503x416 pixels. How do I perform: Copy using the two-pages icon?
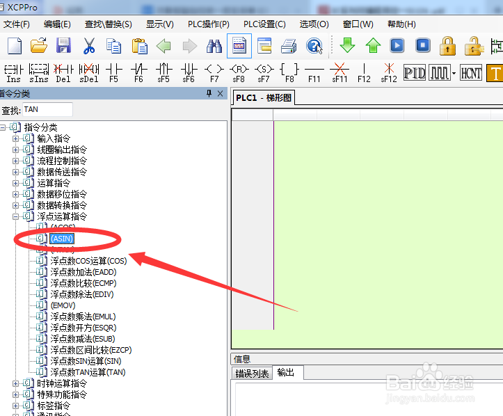(113, 46)
